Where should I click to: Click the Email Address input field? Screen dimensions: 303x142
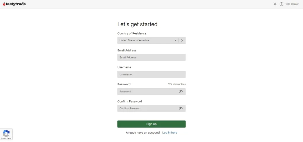[151, 58]
